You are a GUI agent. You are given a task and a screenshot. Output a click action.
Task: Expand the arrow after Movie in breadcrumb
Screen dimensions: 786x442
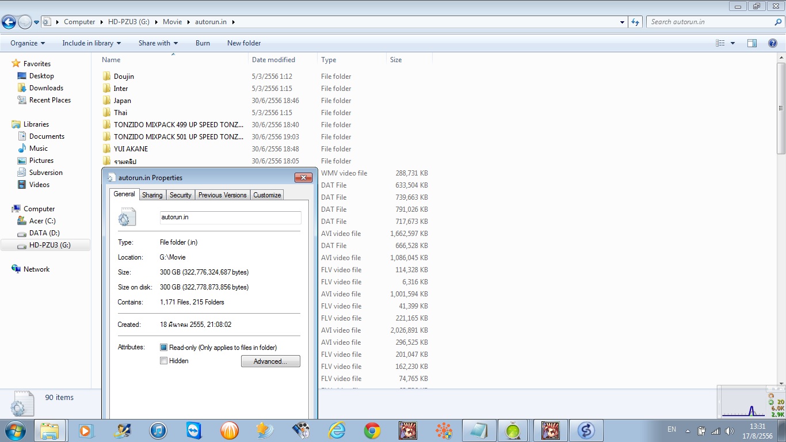(x=187, y=22)
